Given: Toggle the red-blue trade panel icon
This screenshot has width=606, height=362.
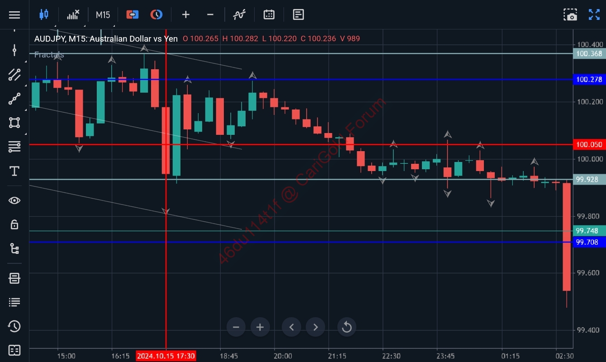Looking at the screenshot, I should pos(133,14).
